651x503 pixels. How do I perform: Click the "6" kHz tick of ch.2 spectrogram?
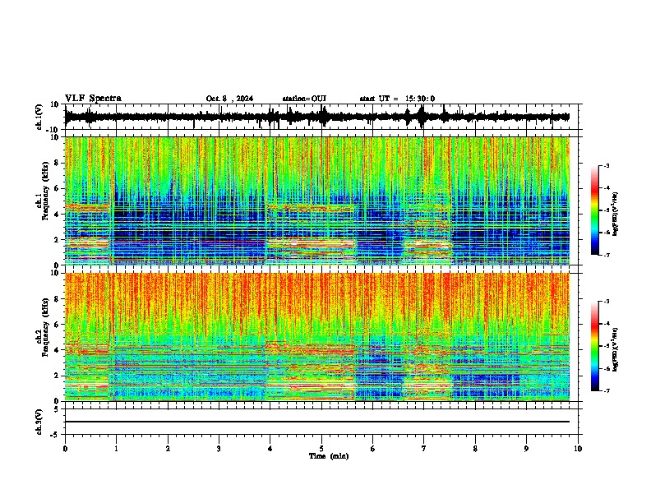click(58, 325)
